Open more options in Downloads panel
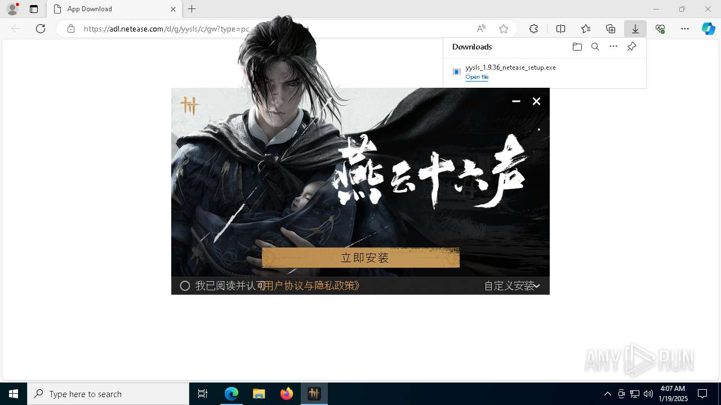 (x=613, y=47)
